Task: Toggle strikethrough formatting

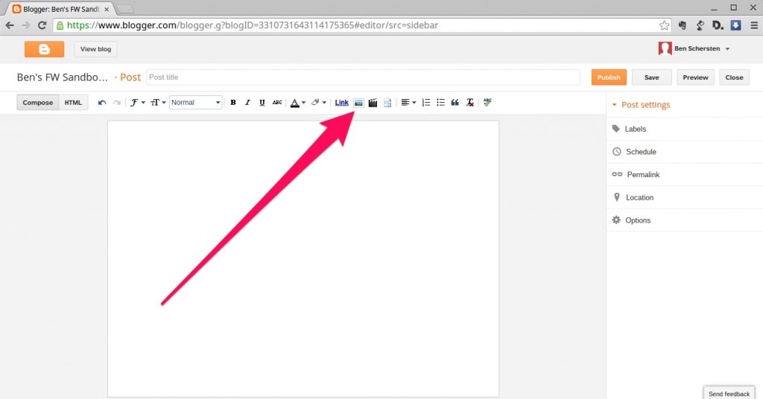Action: point(277,103)
